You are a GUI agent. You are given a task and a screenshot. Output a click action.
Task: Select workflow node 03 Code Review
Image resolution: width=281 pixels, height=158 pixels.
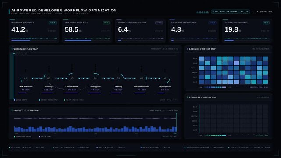[x=72, y=79]
